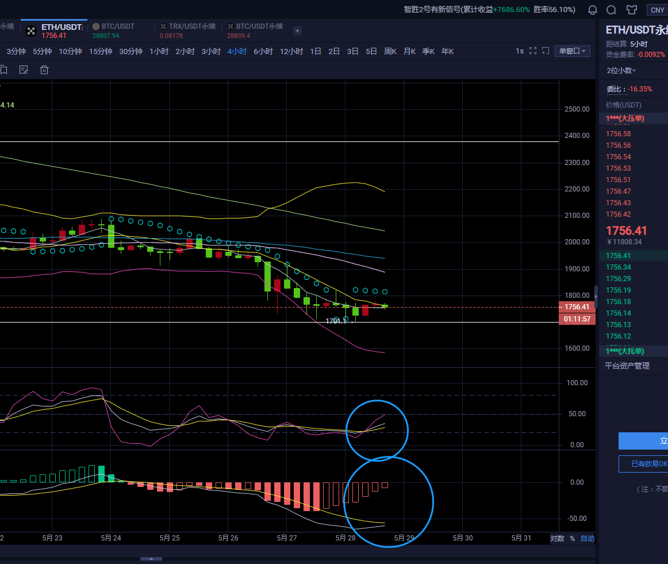Add new pair tab with plus icon

coord(297,31)
